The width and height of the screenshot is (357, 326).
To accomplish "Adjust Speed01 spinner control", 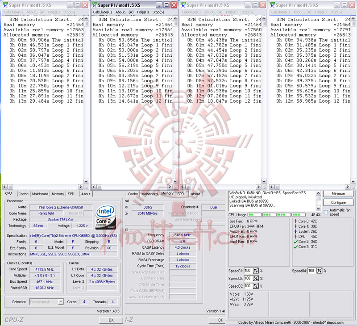I will [x=256, y=271].
